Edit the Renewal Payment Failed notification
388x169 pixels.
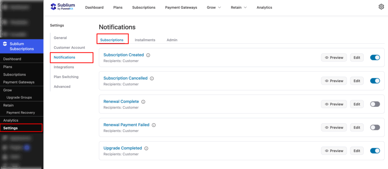(x=357, y=127)
